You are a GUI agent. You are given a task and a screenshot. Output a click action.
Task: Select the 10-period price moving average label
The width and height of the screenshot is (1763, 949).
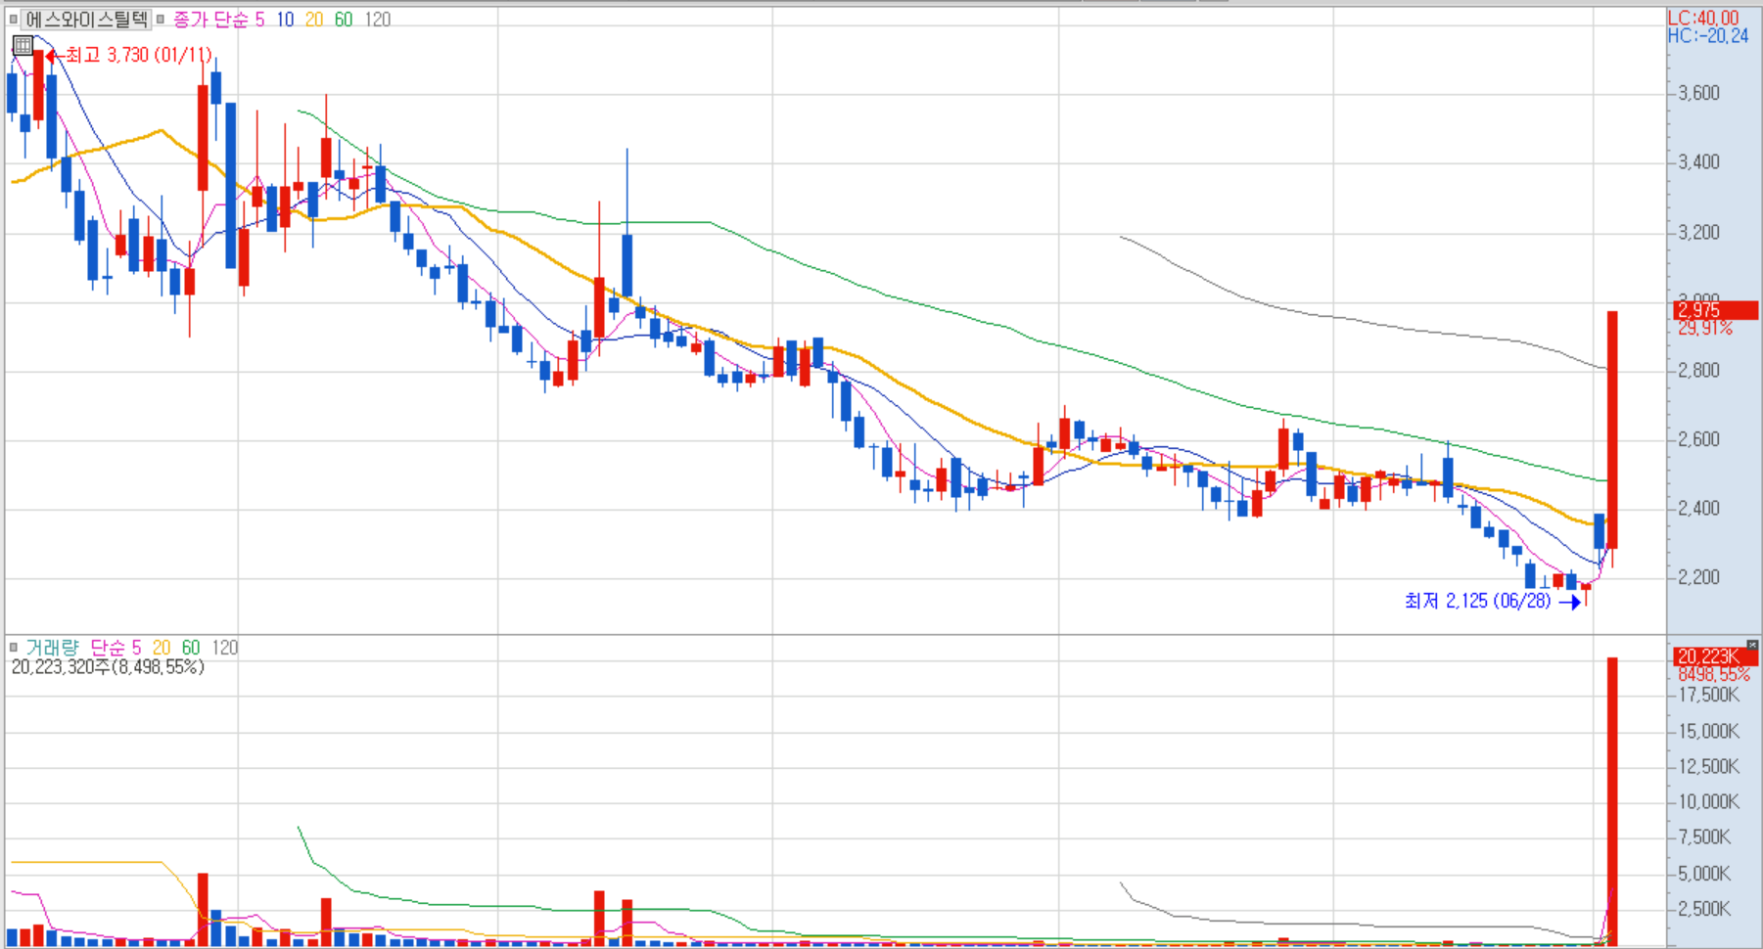[285, 20]
